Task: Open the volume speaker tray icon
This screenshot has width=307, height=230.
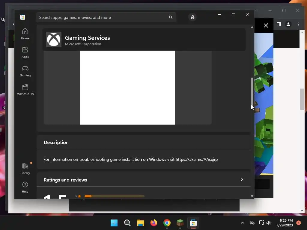Action: point(269,223)
